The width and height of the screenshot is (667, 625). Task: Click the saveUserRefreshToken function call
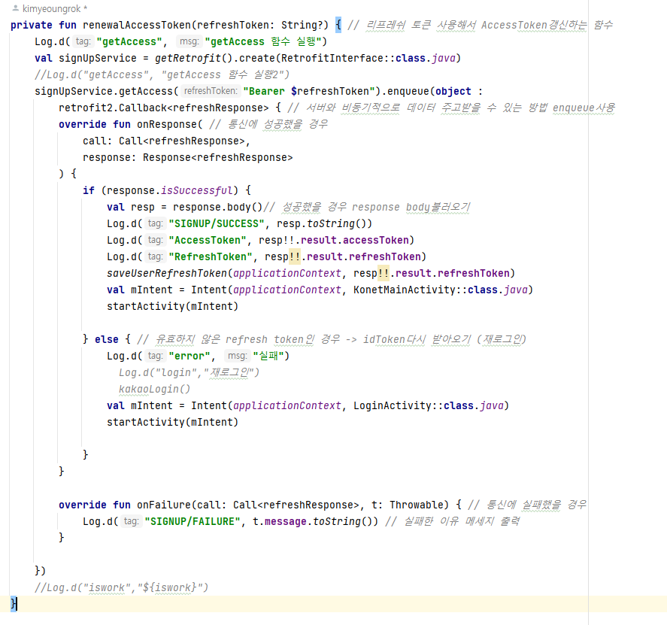tap(167, 274)
